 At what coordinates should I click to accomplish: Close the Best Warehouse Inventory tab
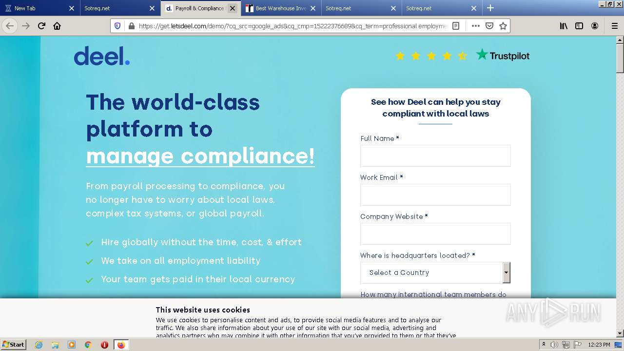click(x=313, y=8)
